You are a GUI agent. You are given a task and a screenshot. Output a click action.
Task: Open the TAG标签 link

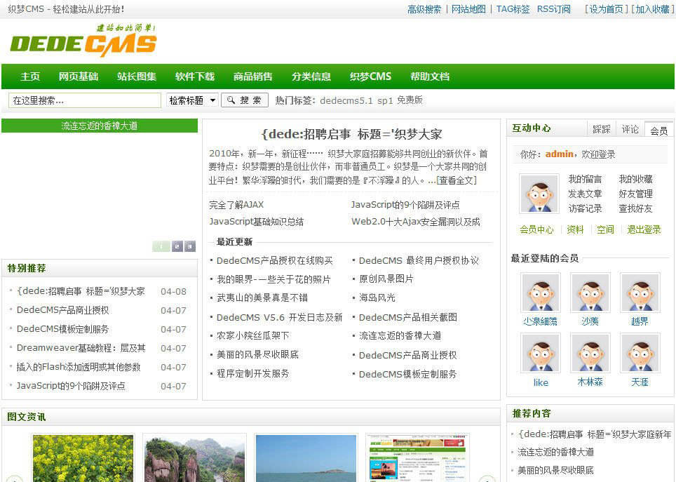pyautogui.click(x=513, y=9)
